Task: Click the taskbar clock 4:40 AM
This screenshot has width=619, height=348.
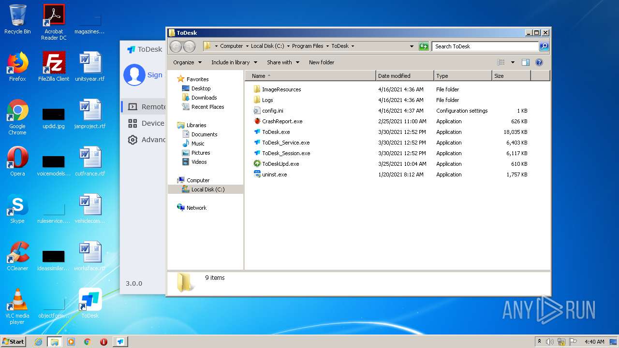Action: [594, 342]
